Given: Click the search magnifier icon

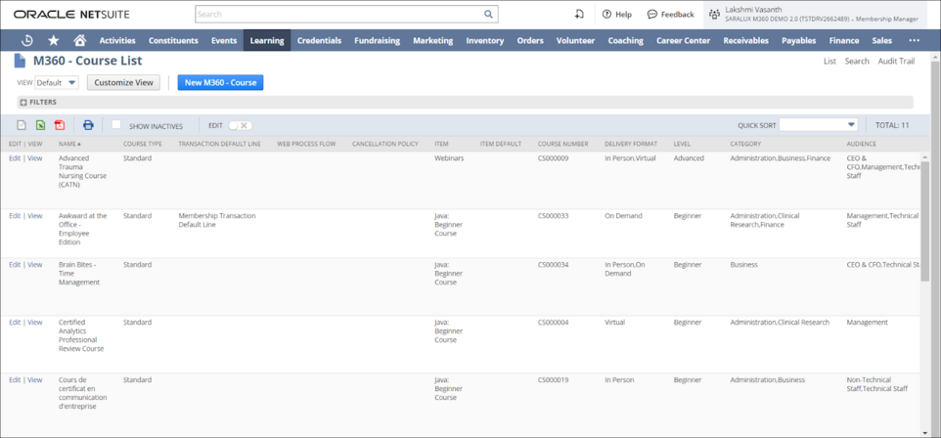Looking at the screenshot, I should (488, 15).
